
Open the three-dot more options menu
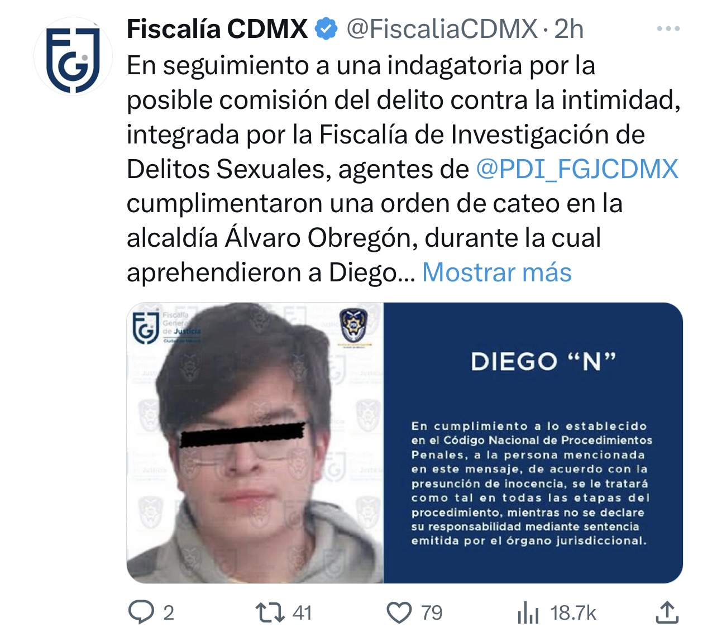pos(668,28)
